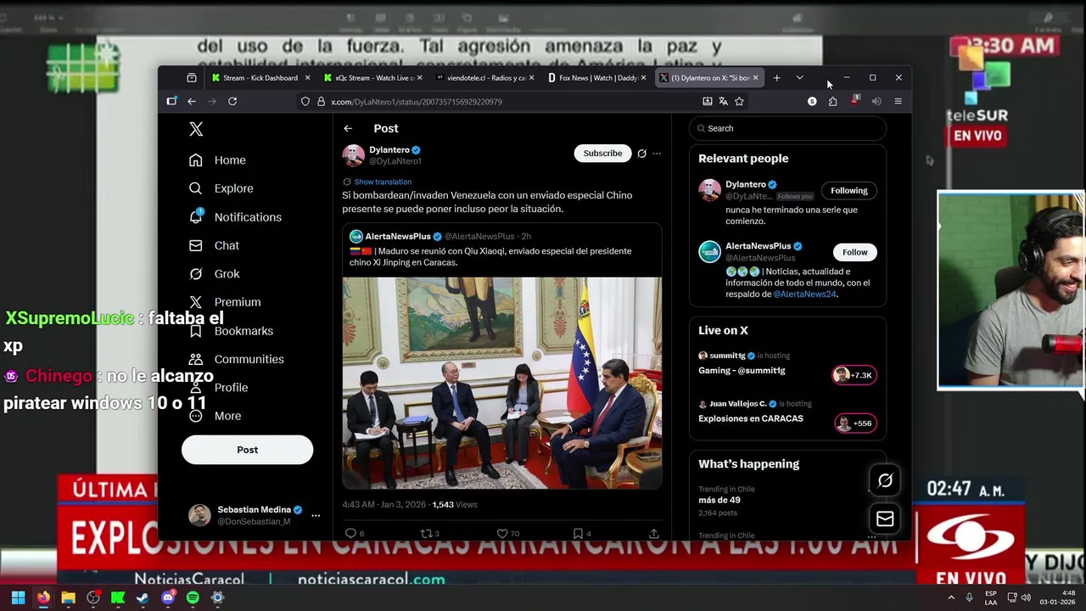This screenshot has width=1086, height=611.
Task: Bookmark the post
Action: (578, 534)
